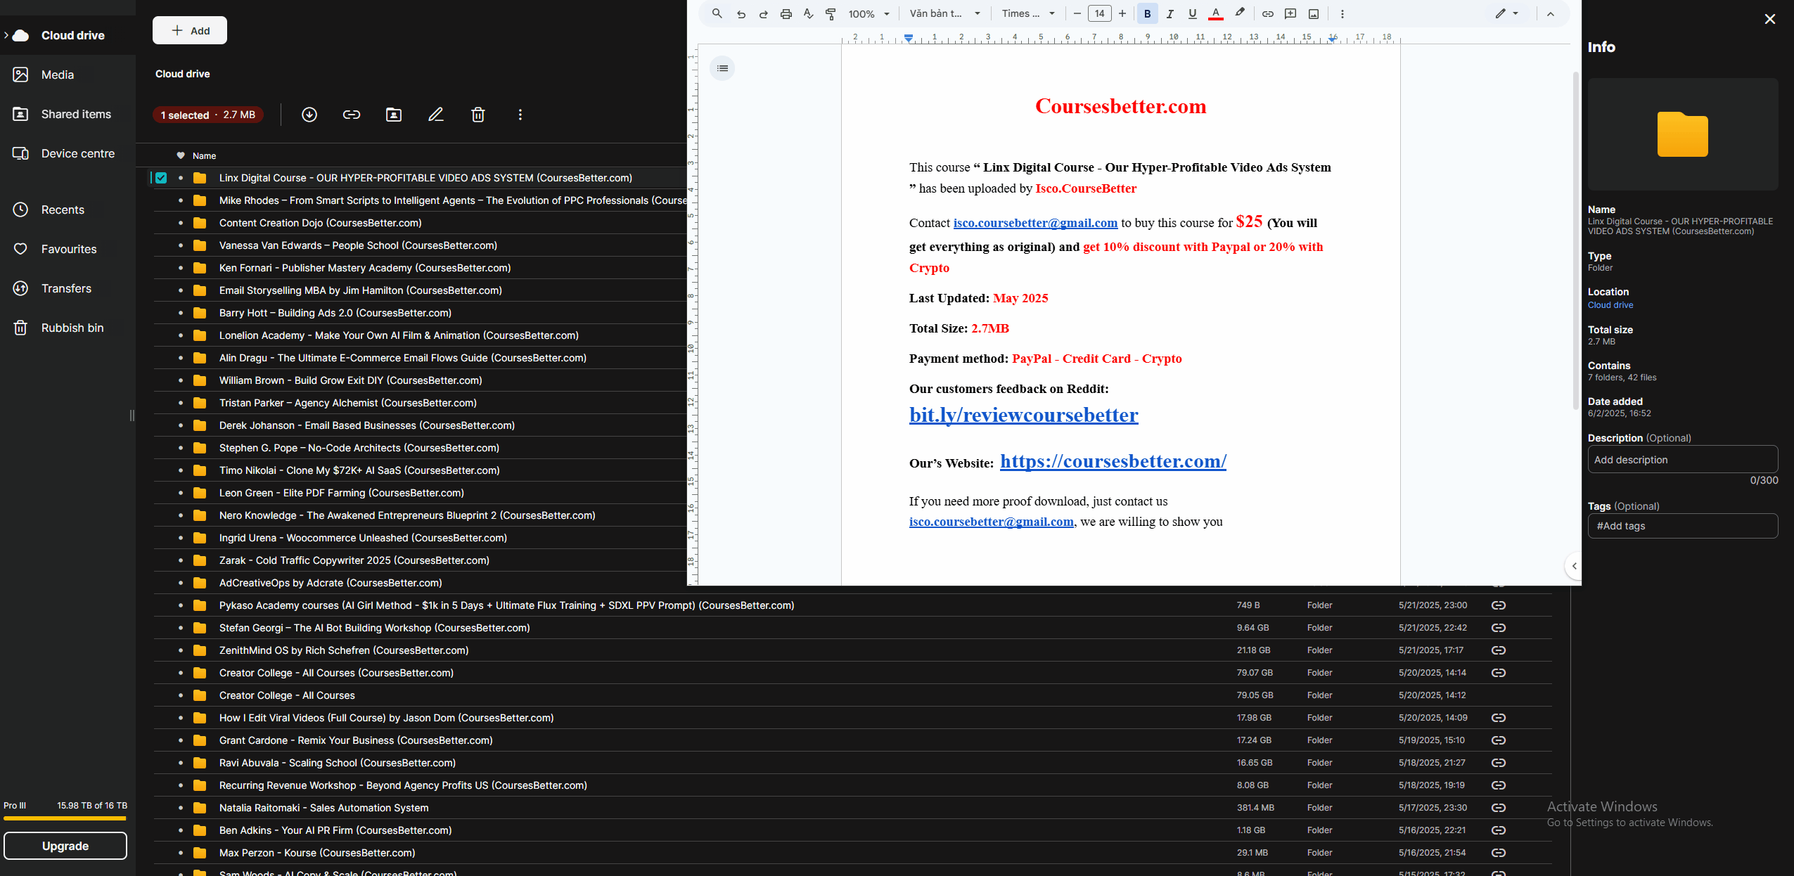This screenshot has width=1794, height=876.
Task: Click the search icon in document toolbar
Action: click(x=717, y=13)
